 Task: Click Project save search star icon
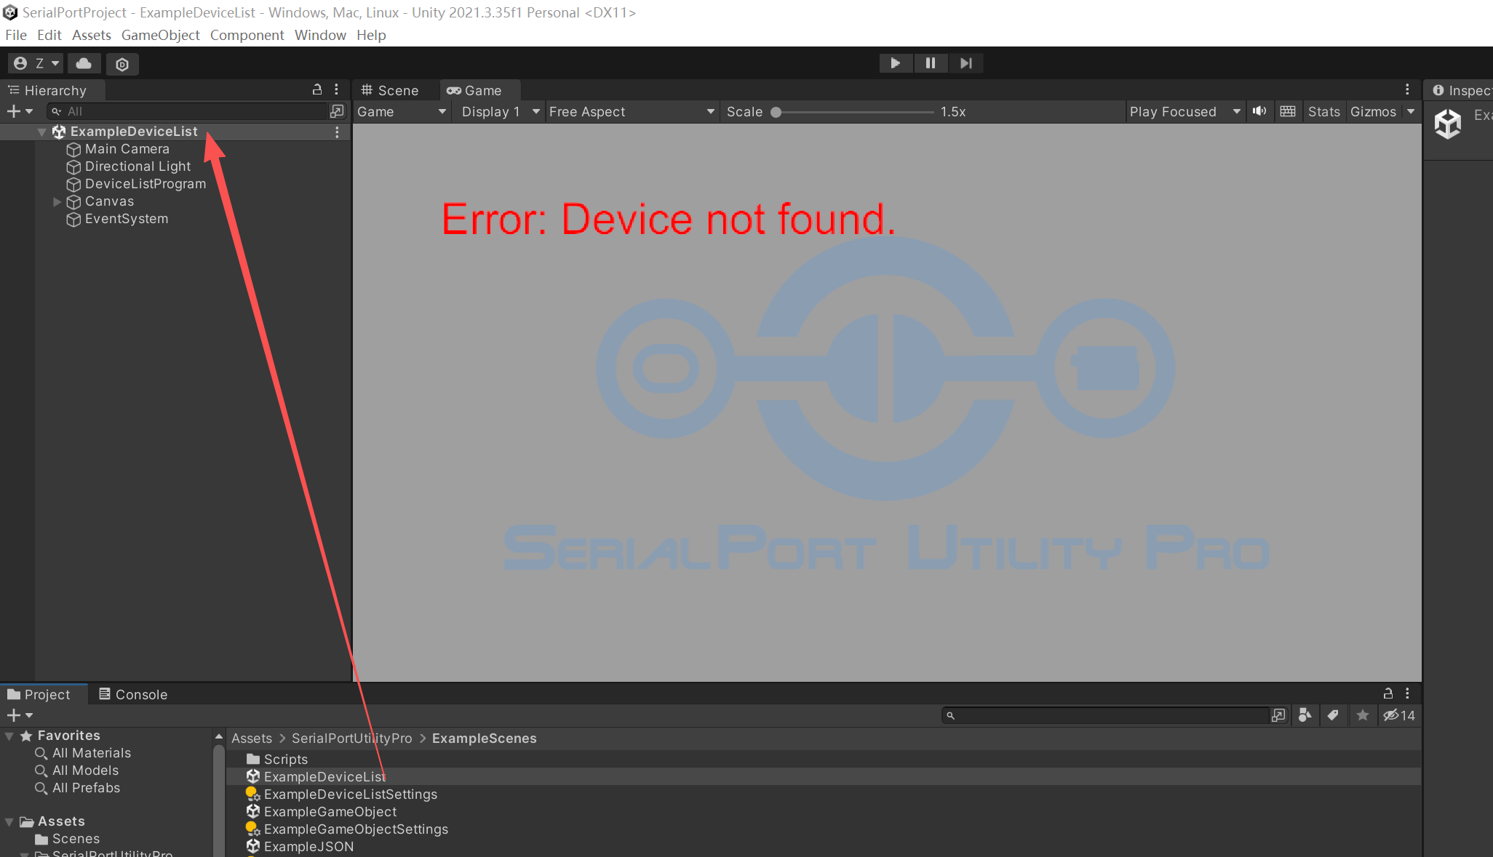1363,715
